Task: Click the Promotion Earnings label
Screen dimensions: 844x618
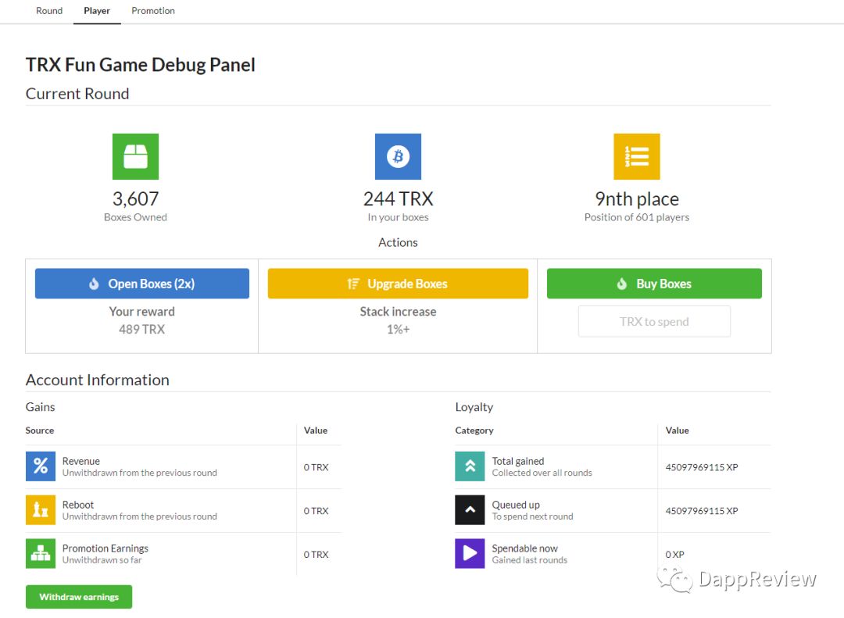Action: 105,548
